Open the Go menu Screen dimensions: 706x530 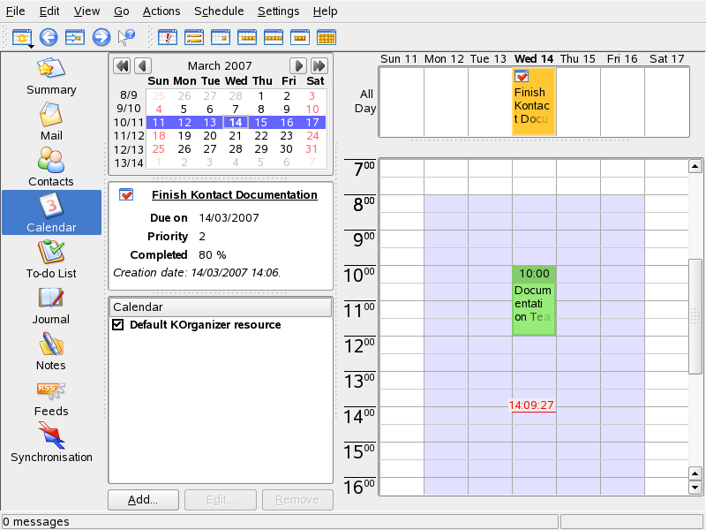point(121,11)
